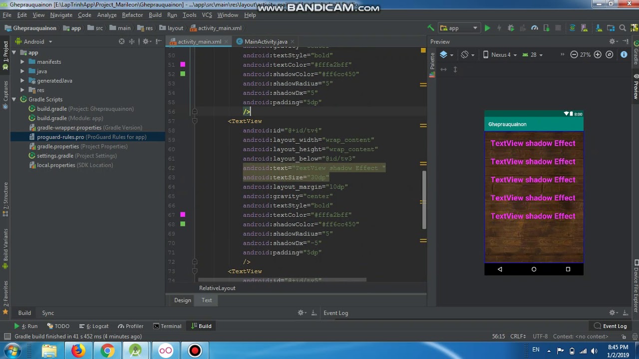The height and width of the screenshot is (359, 639).
Task: Zoom out the layout preview
Action: click(574, 55)
